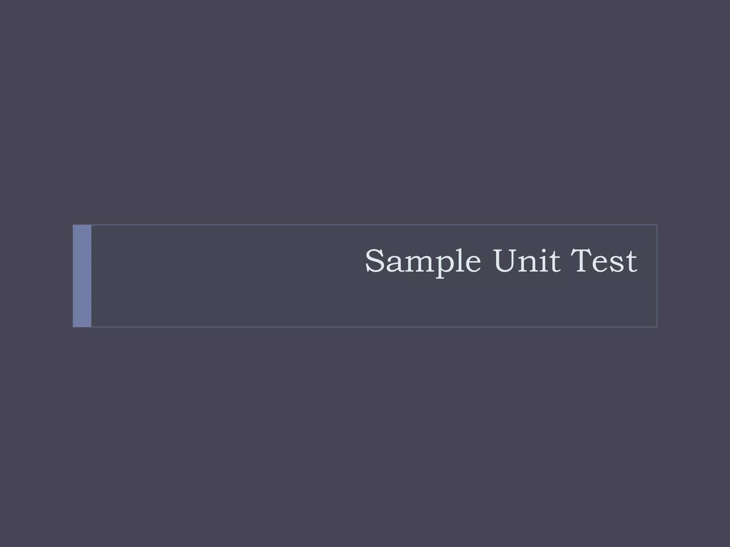This screenshot has width=730, height=547.
Task: Click the slide background right of the title box
Action: [694, 276]
